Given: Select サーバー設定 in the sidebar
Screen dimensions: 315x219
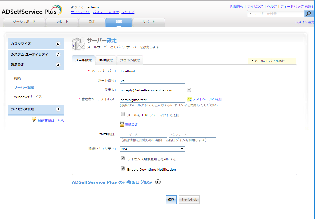Looking at the screenshot, I should pyautogui.click(x=24, y=87).
